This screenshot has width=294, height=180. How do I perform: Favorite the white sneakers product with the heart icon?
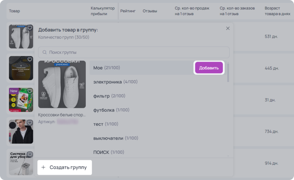(x=30, y=28)
